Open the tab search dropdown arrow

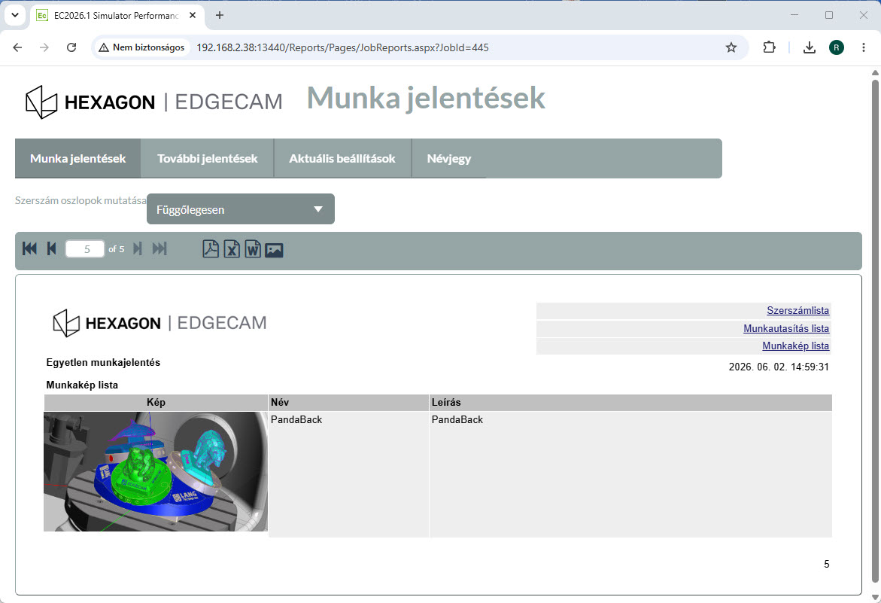click(x=15, y=15)
